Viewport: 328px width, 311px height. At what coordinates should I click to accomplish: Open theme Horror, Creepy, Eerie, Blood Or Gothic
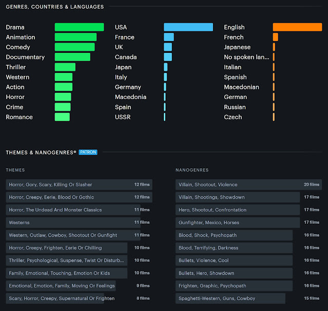pos(79,197)
